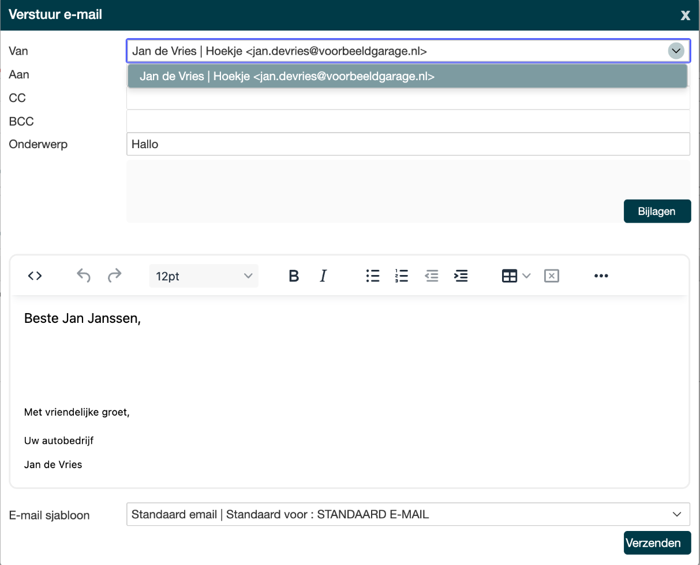Click the signature line 'Jan de Vries'
This screenshot has height=565, width=700.
pos(53,464)
